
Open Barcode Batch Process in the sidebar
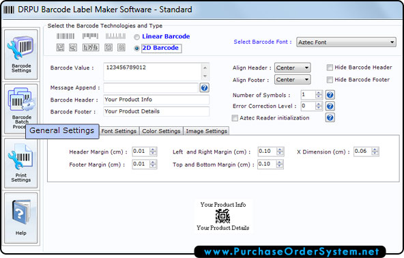click(x=21, y=109)
